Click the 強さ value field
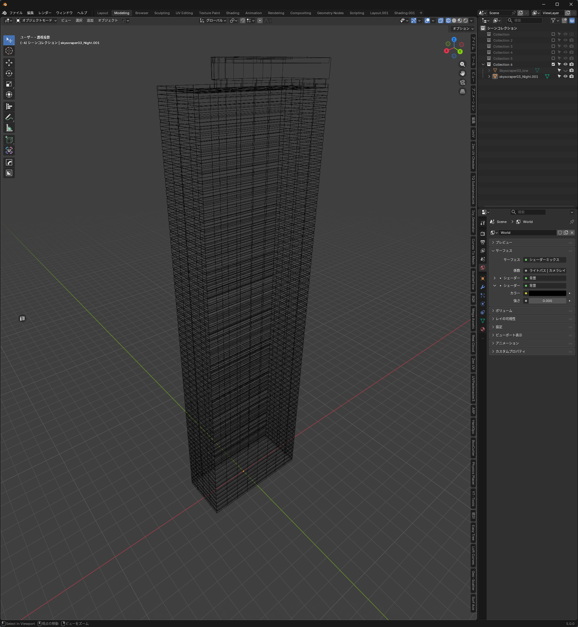This screenshot has height=627, width=578. pos(547,301)
